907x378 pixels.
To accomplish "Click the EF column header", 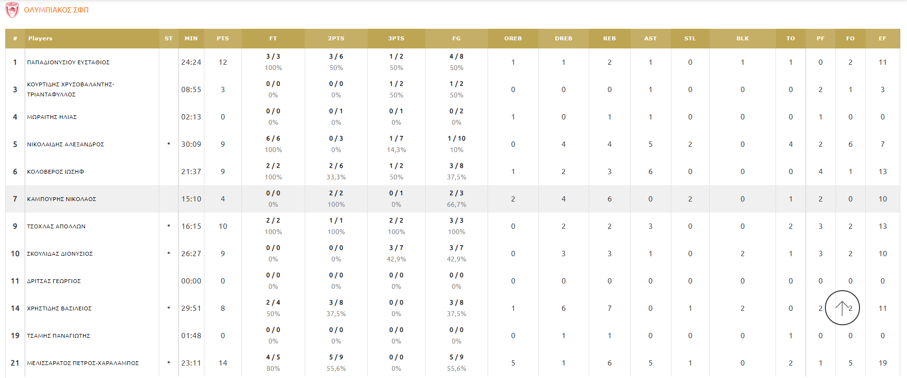I will pyautogui.click(x=882, y=38).
